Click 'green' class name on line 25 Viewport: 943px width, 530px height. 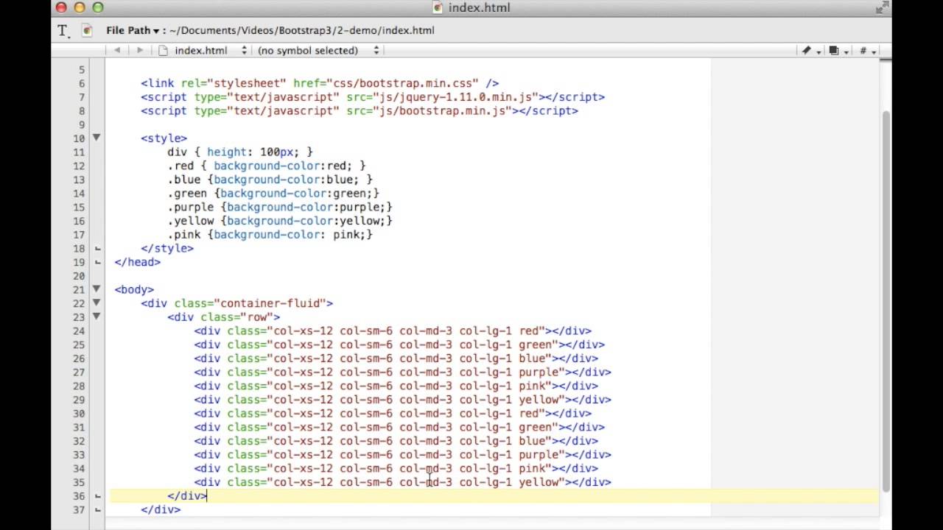536,344
